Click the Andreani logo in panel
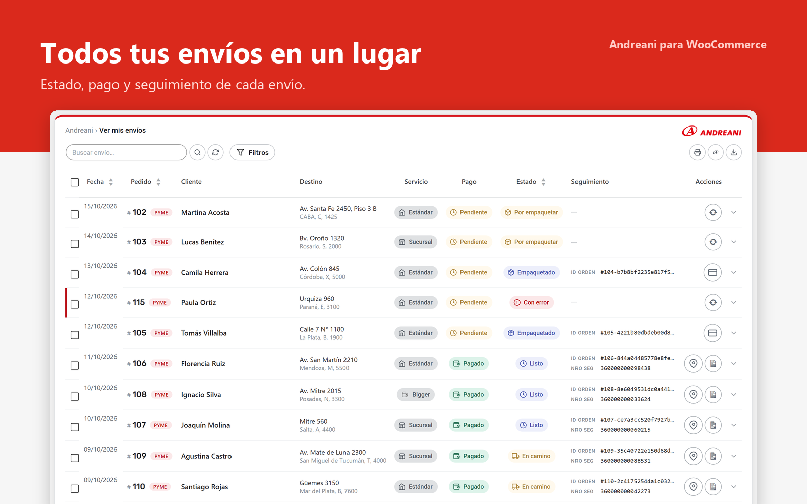807x504 pixels. [712, 132]
